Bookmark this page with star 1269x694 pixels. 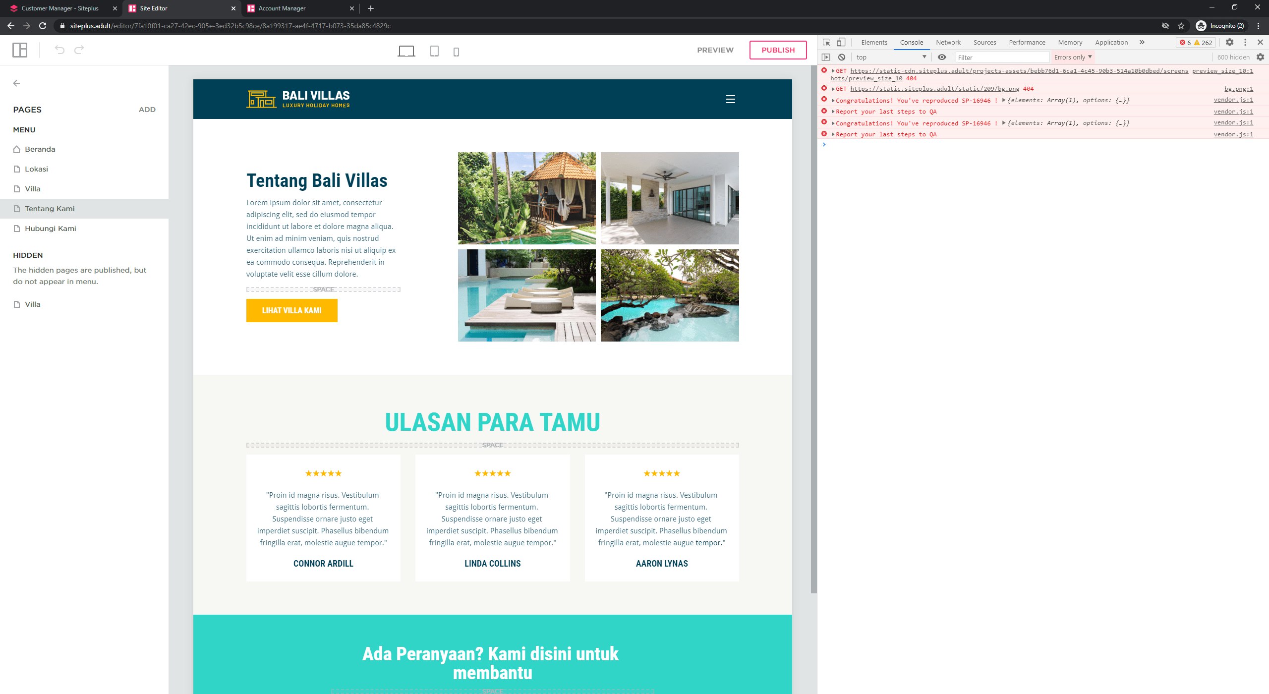click(x=1181, y=26)
